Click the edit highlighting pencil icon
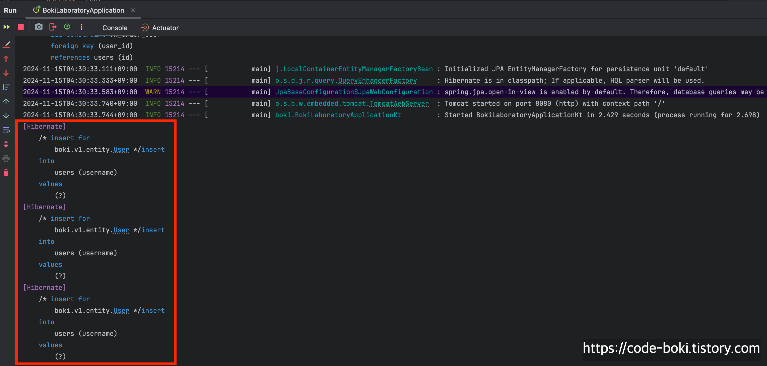The image size is (767, 366). pos(6,45)
